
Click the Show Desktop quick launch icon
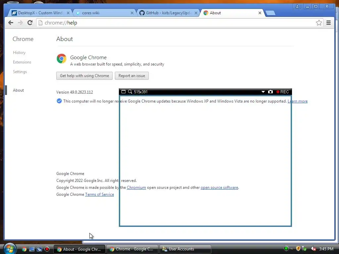pos(32,249)
